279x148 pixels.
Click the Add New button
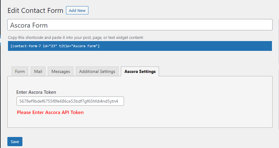pyautogui.click(x=77, y=10)
